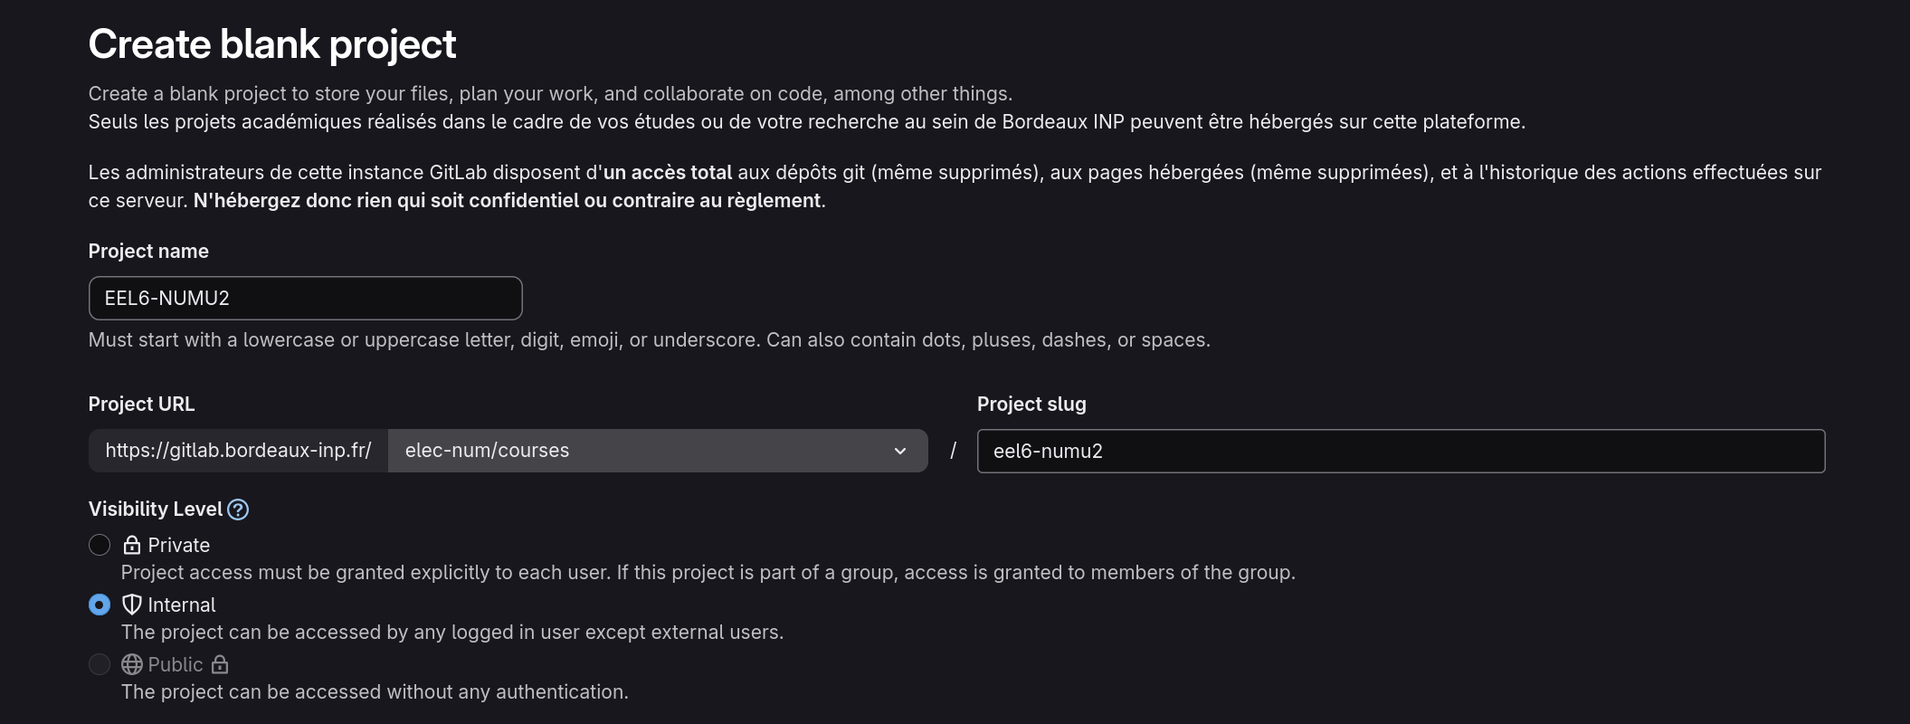Click the https://gitlab.bordeaux-inp.fr/ URL prefix
Screen dimensions: 1910x724
tap(238, 451)
